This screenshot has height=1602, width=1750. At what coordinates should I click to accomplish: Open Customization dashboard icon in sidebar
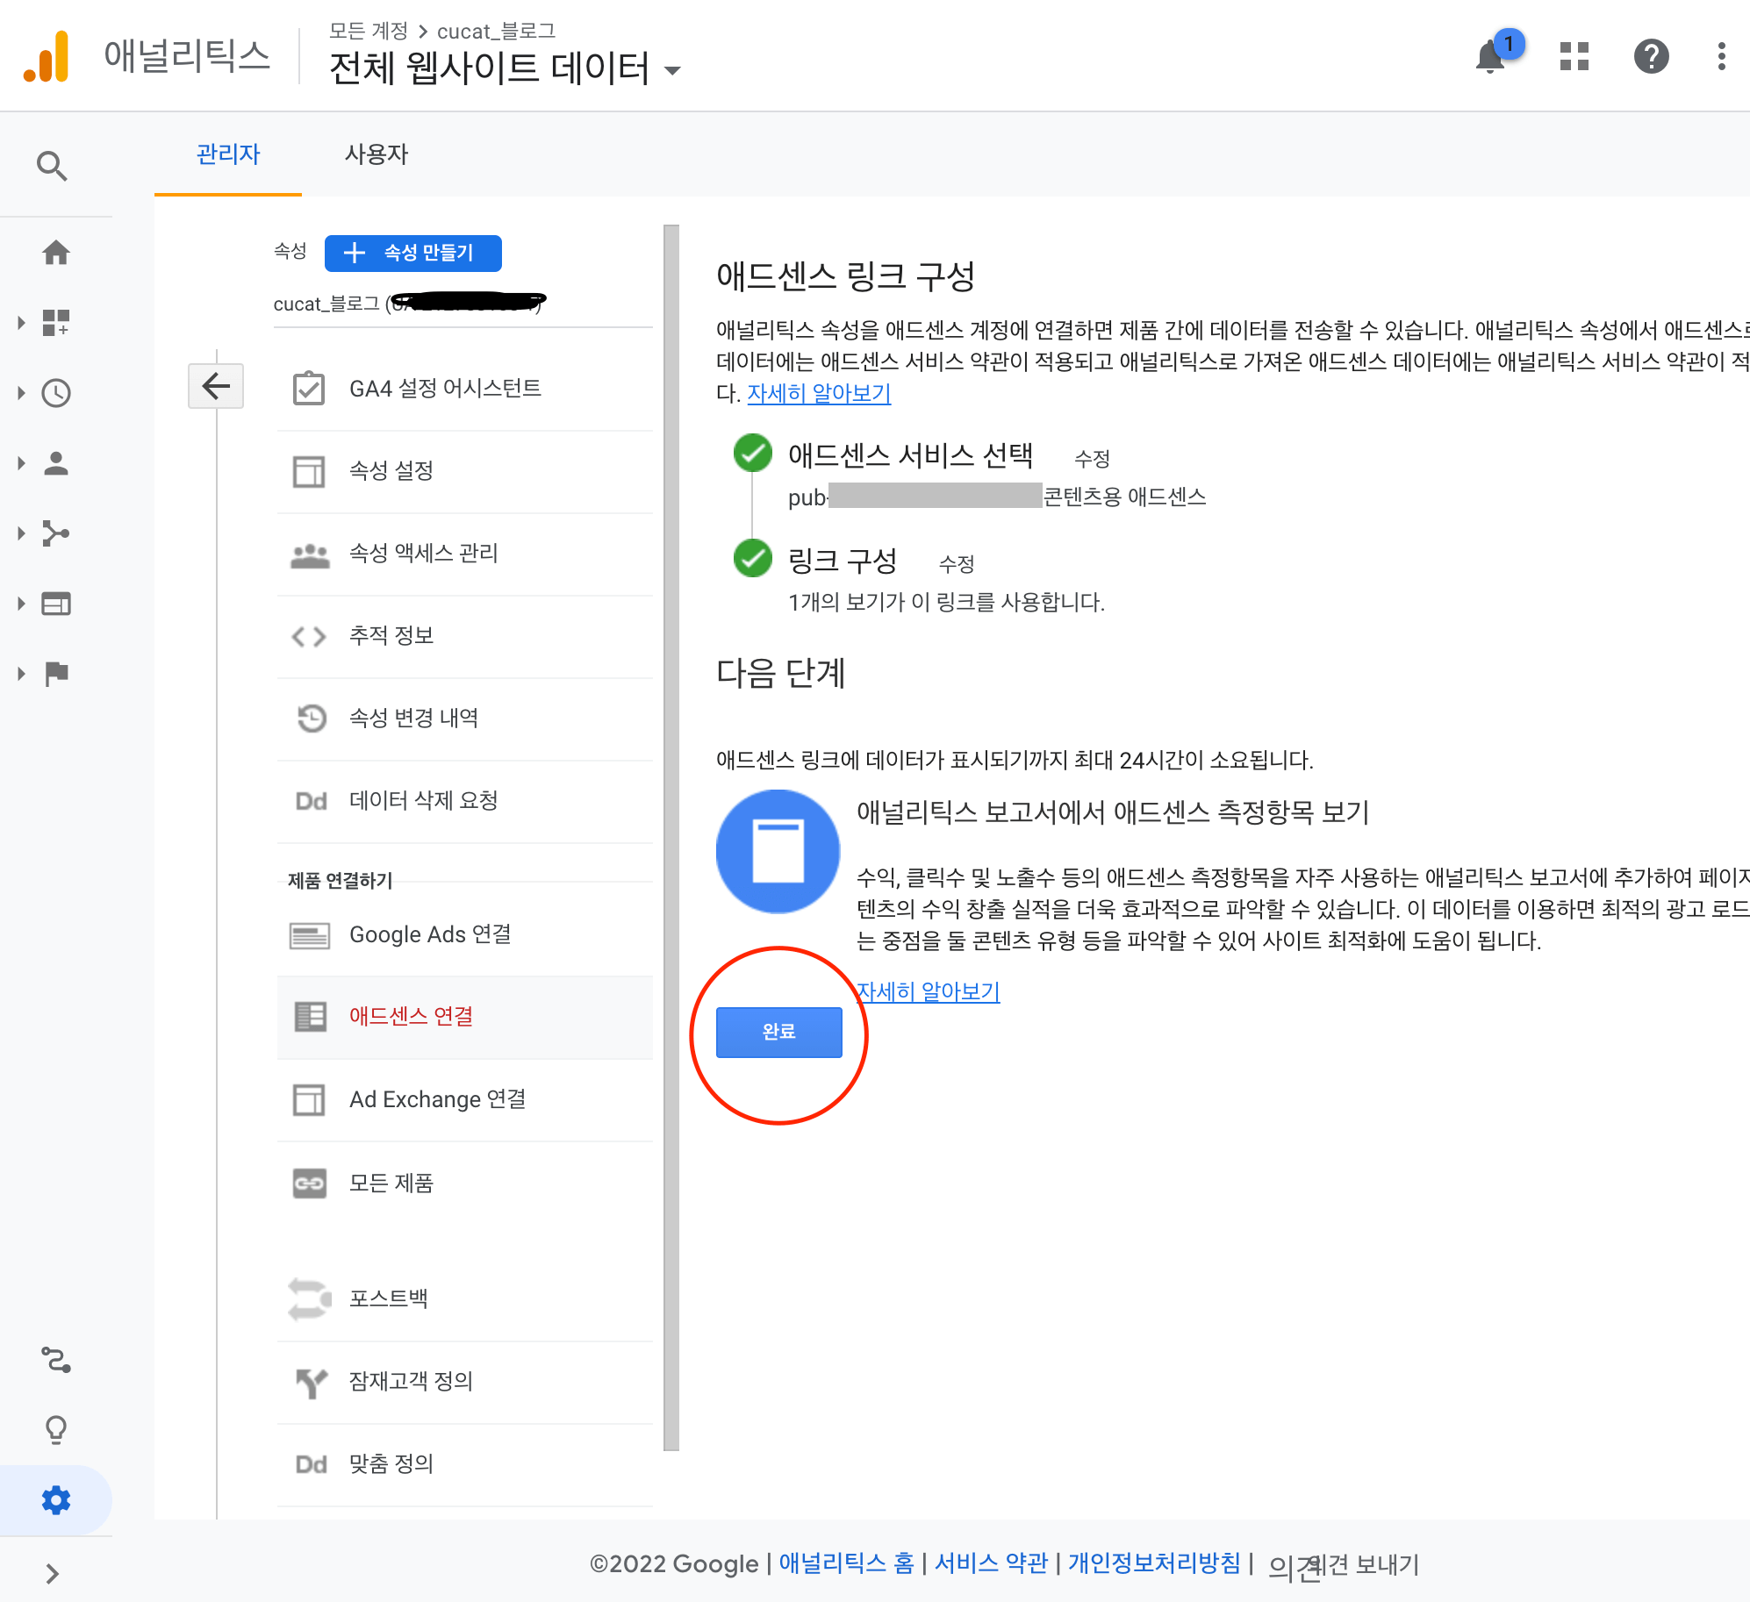[56, 322]
